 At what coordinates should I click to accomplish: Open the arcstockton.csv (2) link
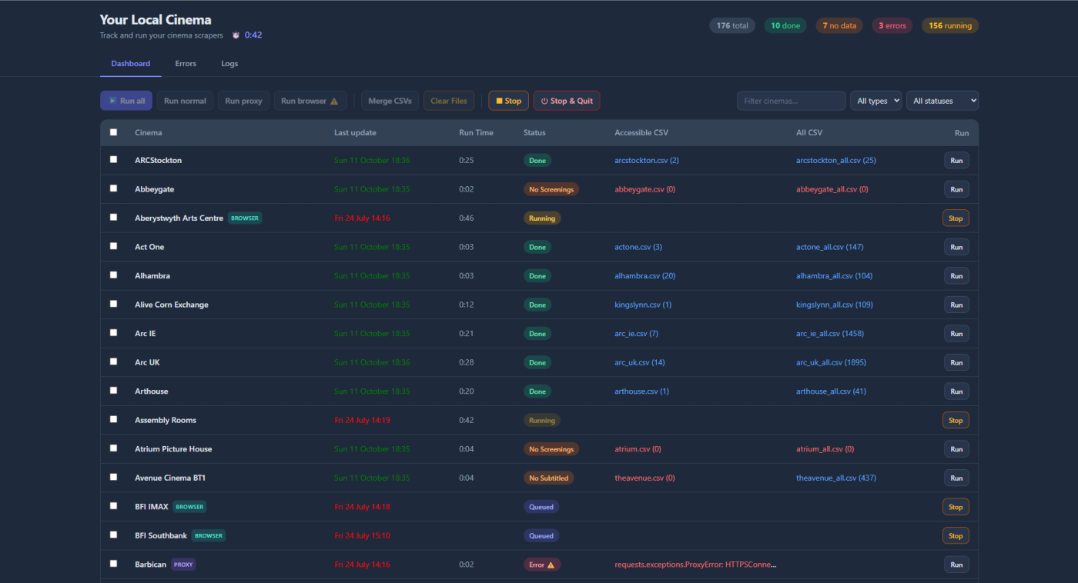pos(647,161)
